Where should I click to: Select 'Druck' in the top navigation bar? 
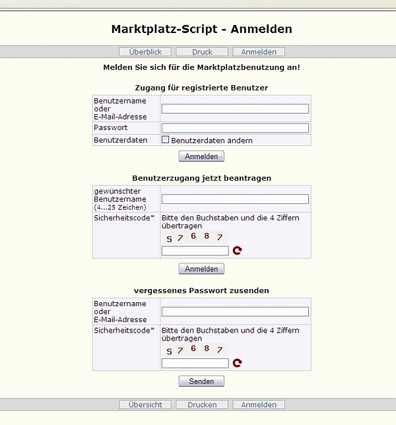(x=202, y=51)
